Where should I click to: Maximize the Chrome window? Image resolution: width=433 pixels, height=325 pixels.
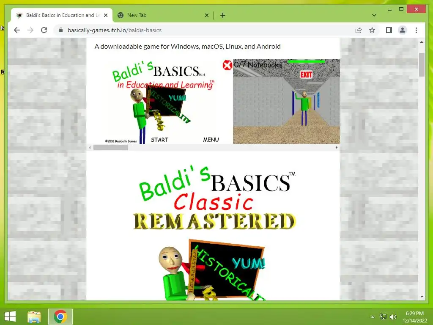[x=401, y=9]
